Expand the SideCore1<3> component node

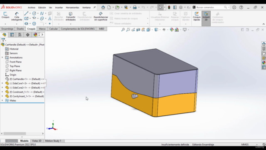[x=2, y=83]
